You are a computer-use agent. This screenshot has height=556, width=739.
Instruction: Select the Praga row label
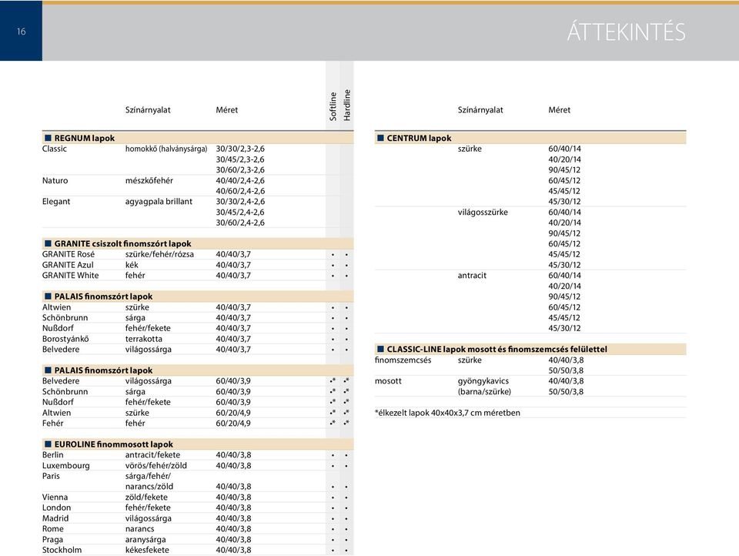point(52,540)
